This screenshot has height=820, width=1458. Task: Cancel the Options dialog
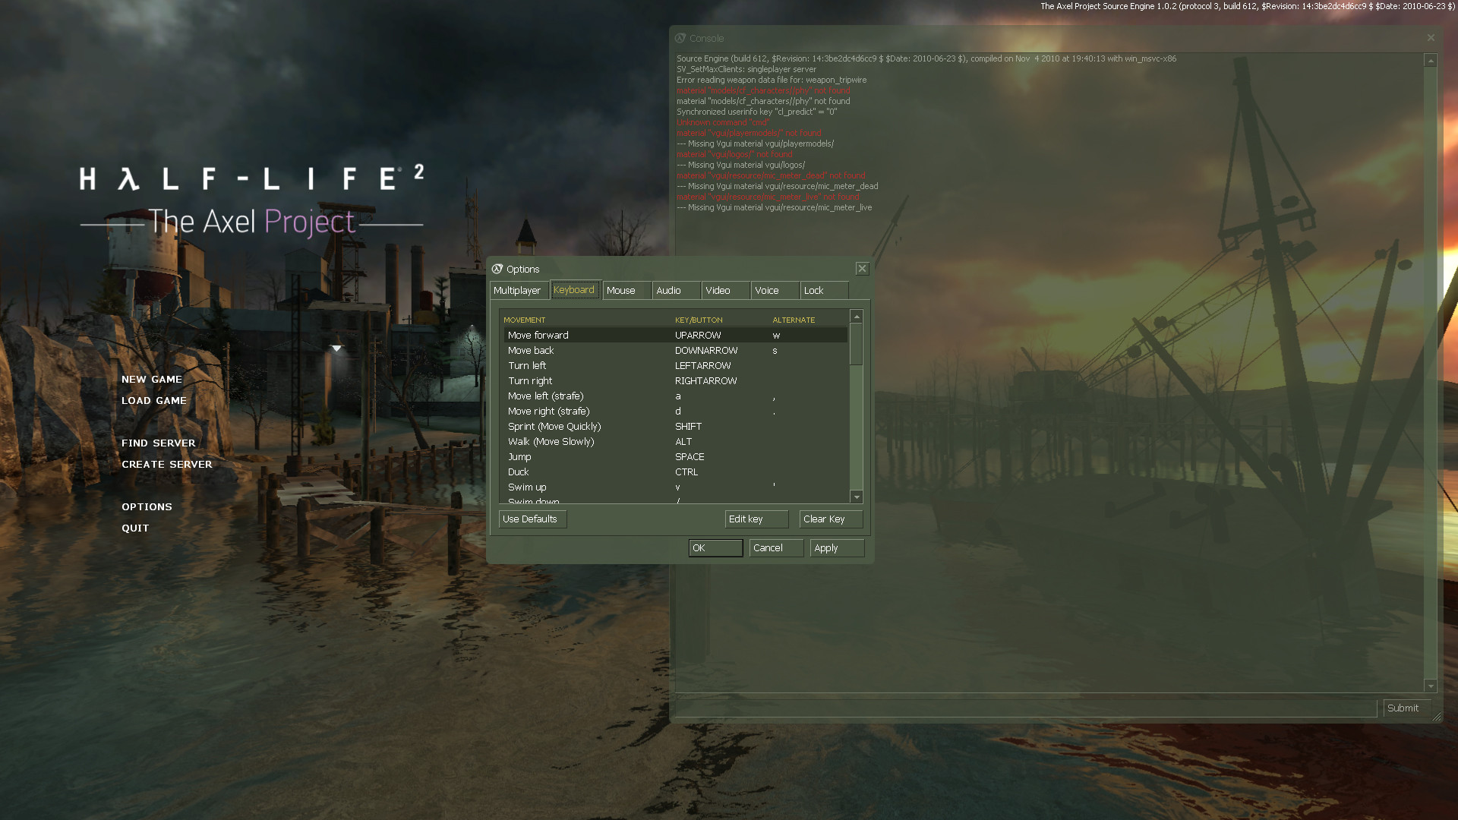point(775,547)
